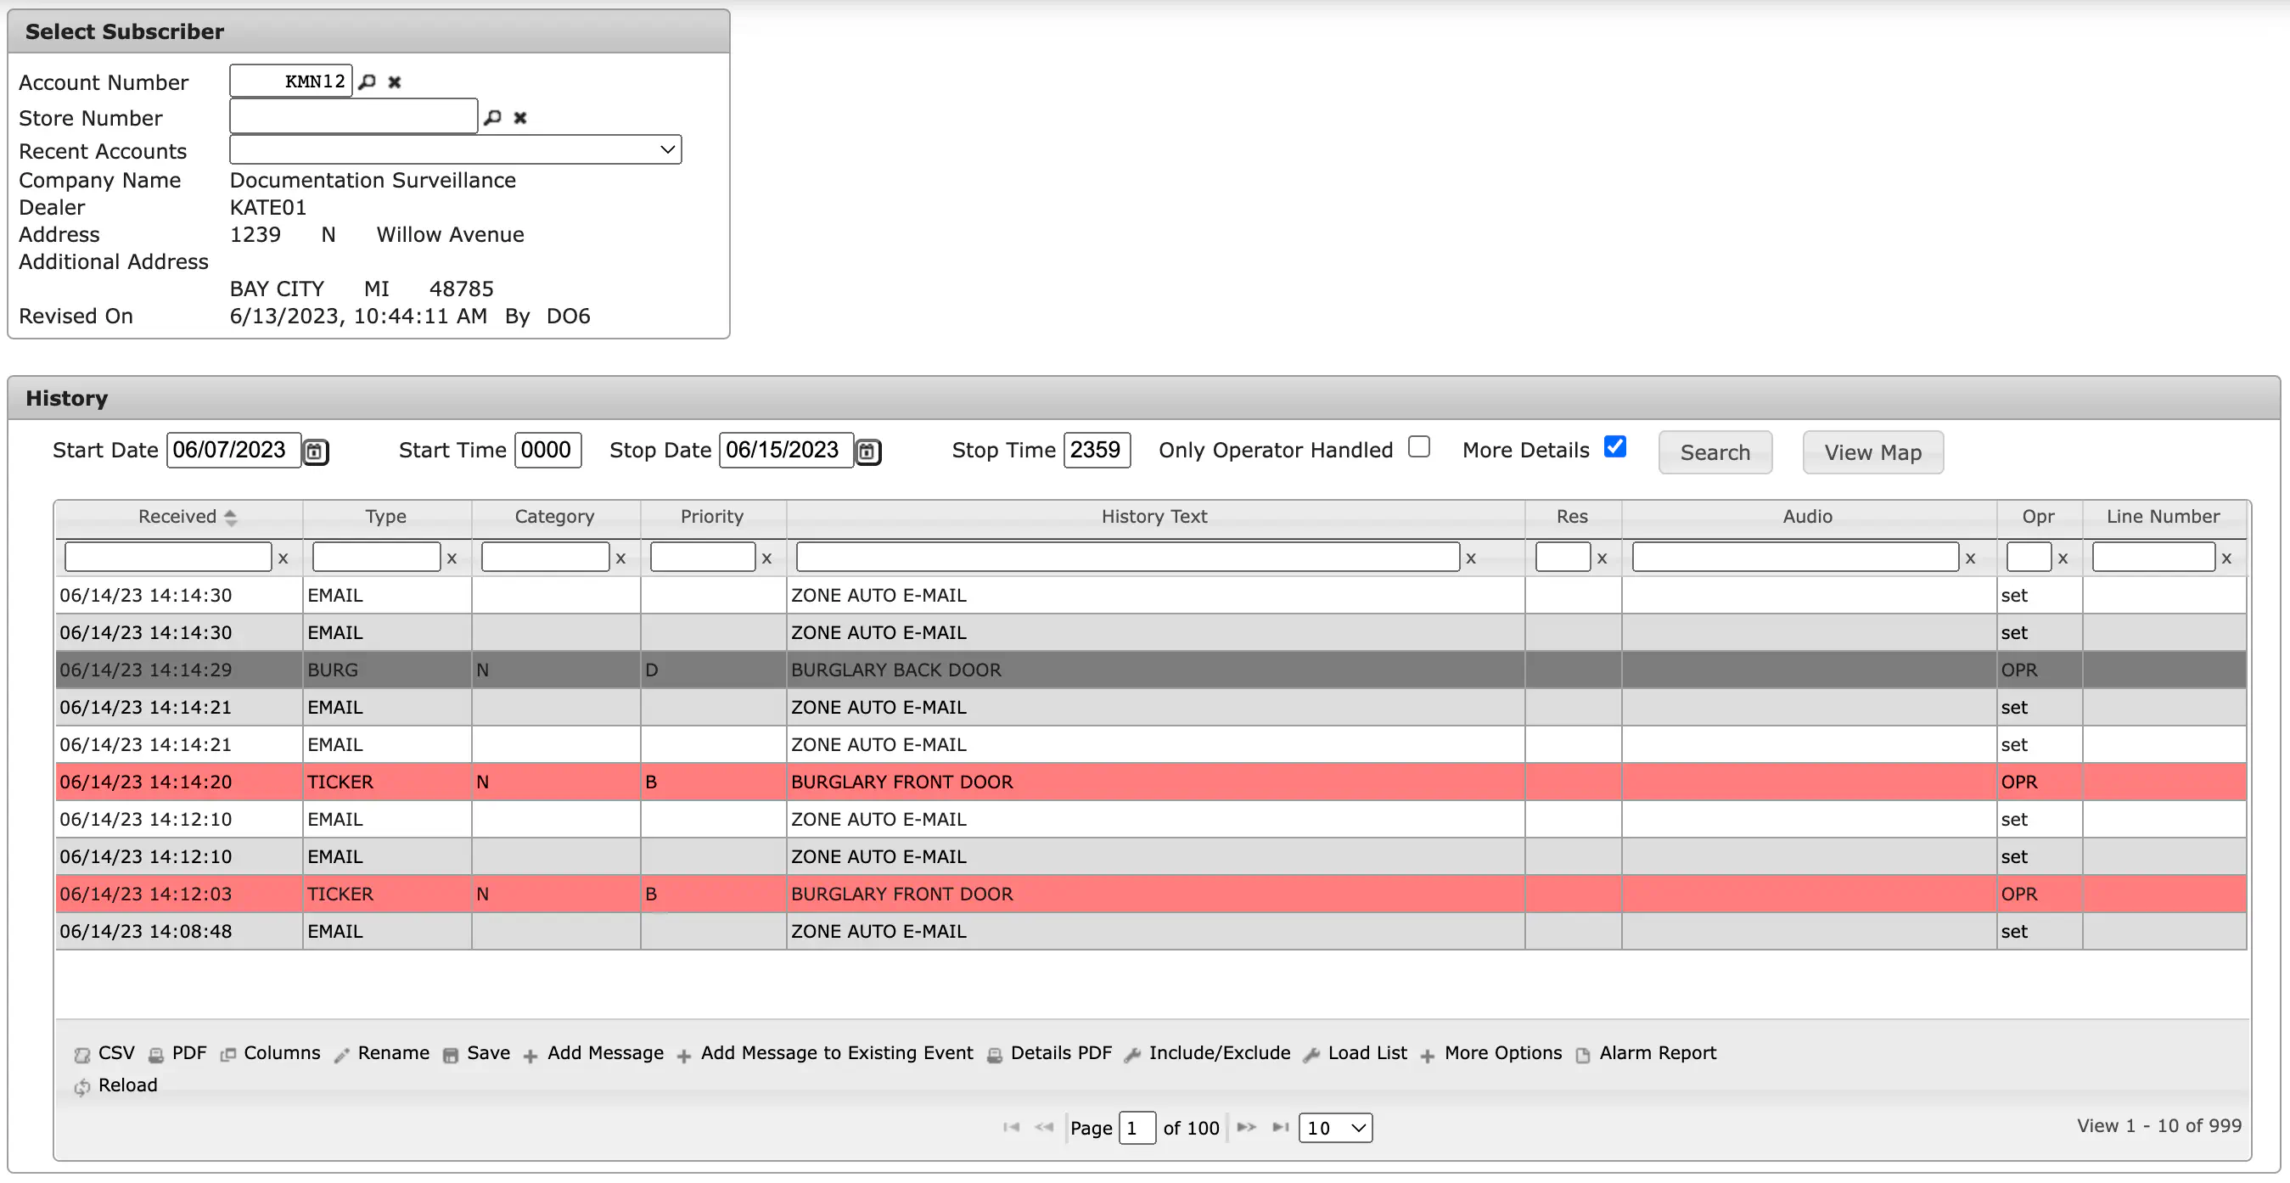Screen dimensions: 2290x1183
Task: Export history to PDF
Action: [x=177, y=1053]
